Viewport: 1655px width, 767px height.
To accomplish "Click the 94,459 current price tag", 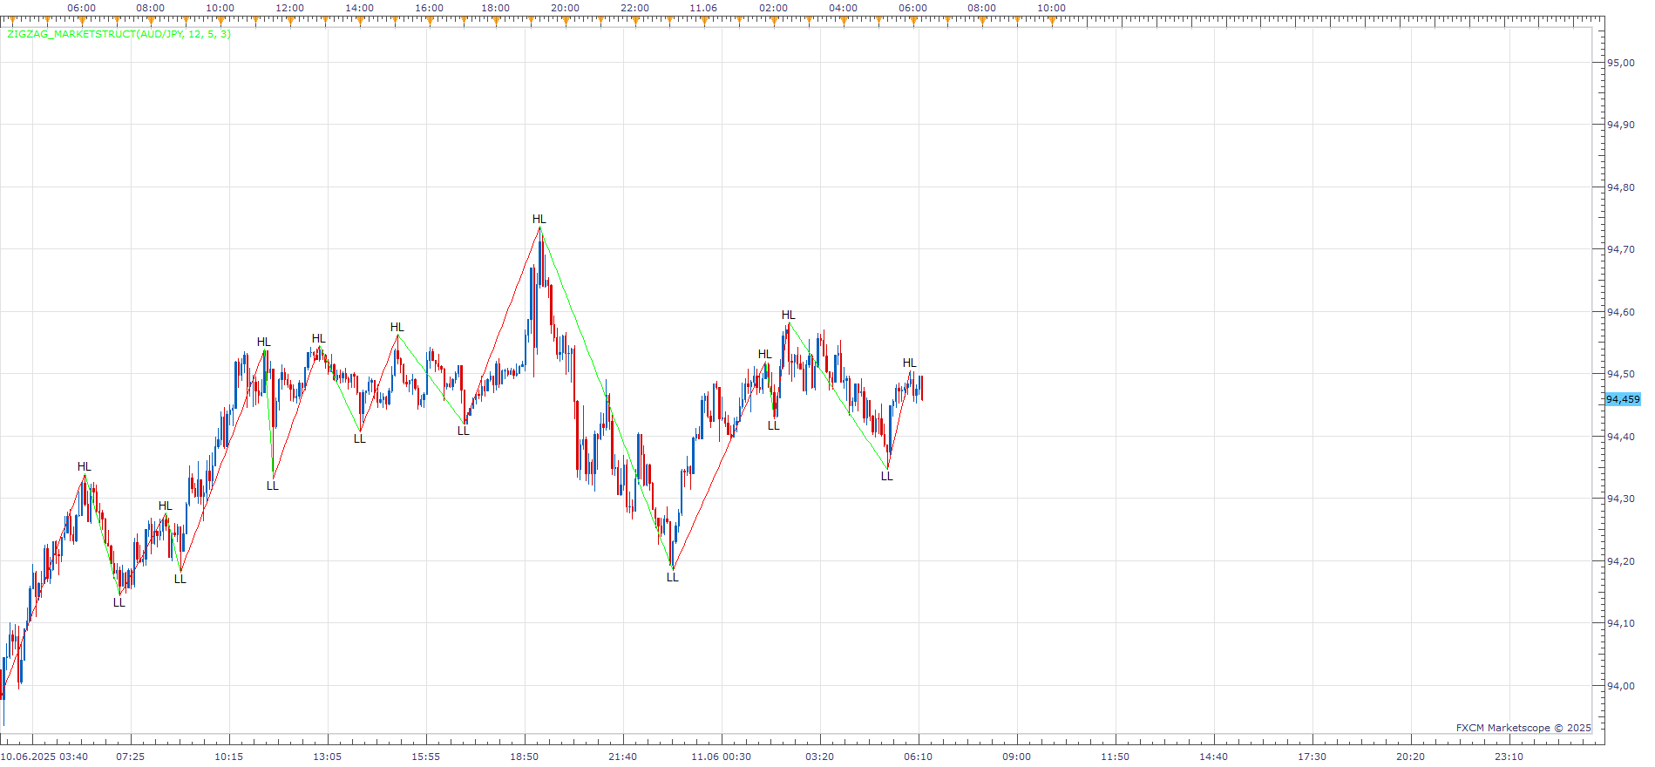I will click(x=1622, y=399).
